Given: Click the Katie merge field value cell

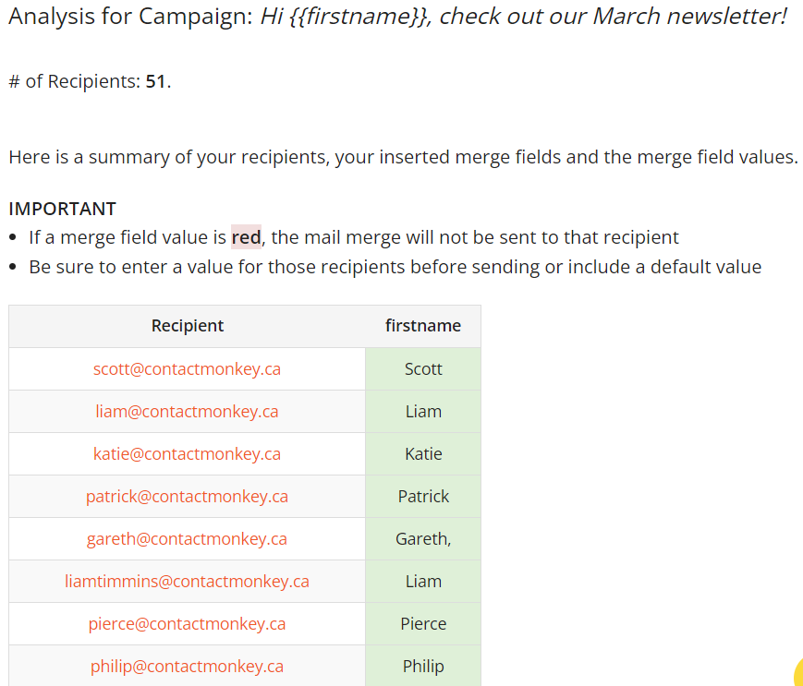Looking at the screenshot, I should (x=423, y=454).
